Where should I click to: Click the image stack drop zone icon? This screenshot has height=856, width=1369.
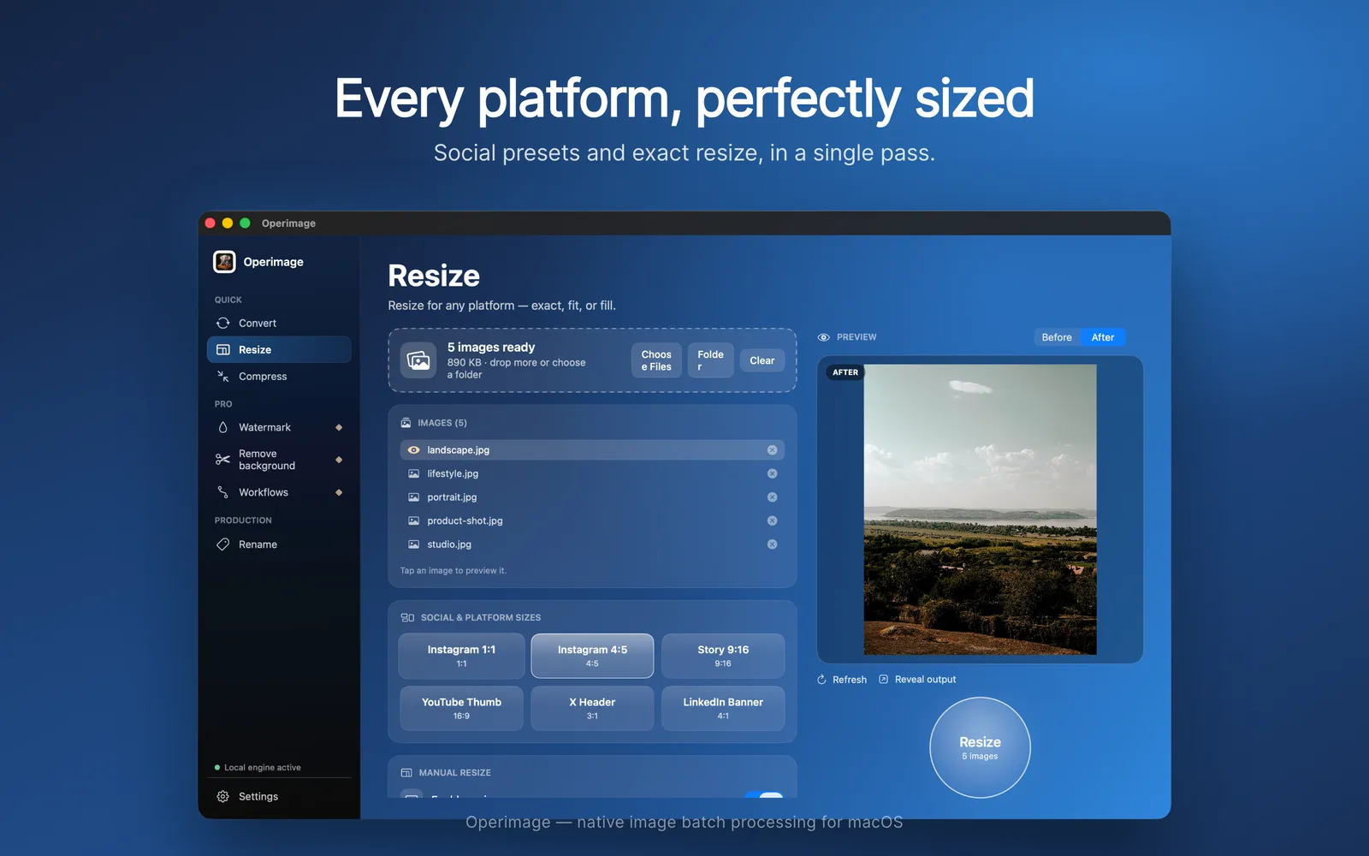(x=418, y=360)
